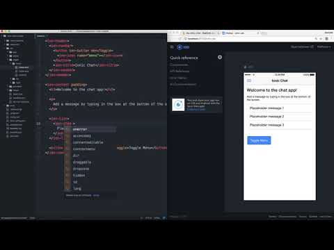Open the API Reference link

180,71
